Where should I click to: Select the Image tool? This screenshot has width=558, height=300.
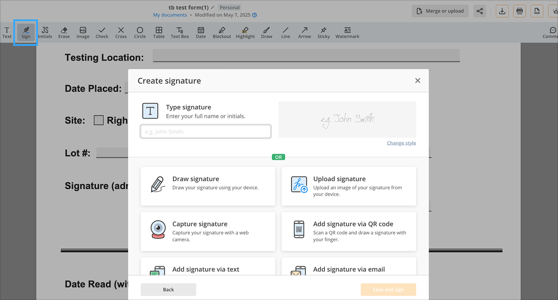pos(83,32)
